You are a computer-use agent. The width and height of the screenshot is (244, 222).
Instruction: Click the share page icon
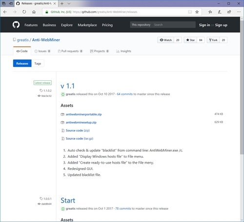(229, 12)
